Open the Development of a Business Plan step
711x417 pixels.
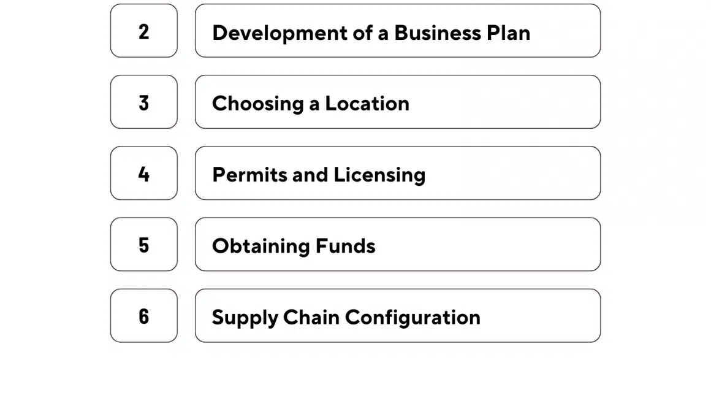(x=397, y=31)
